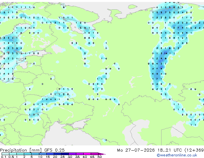Viewport: 204px width, 158px height.
Task: Click the 15–20 mm legend swatch
Action: pyautogui.click(x=50, y=154)
